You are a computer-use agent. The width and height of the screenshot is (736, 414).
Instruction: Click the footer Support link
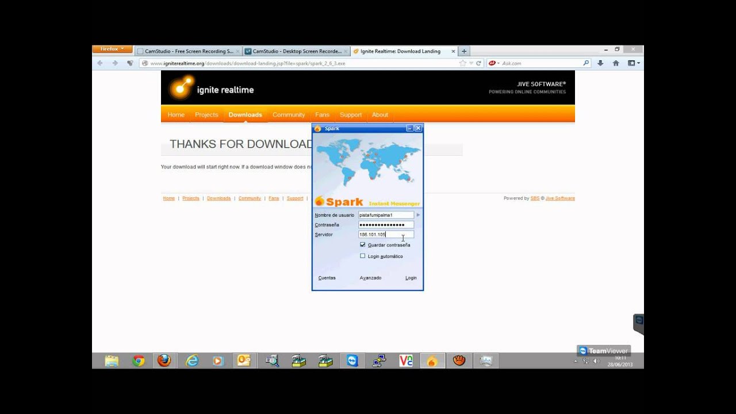[x=295, y=198]
